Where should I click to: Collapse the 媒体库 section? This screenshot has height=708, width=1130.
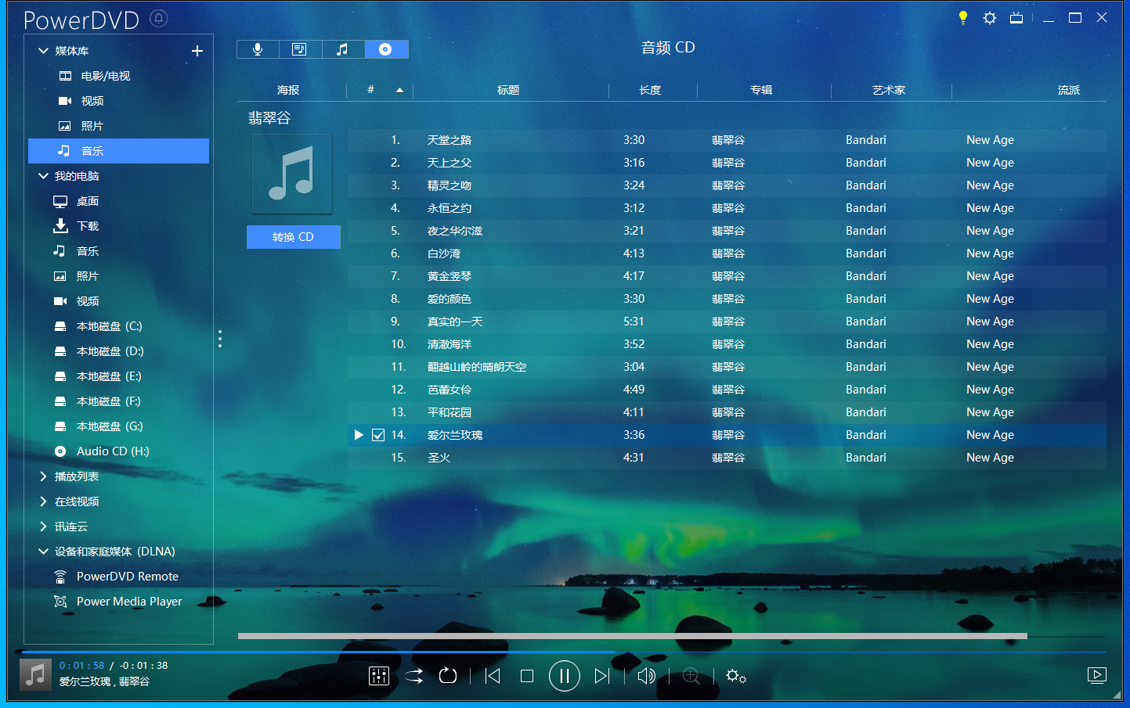pos(43,51)
